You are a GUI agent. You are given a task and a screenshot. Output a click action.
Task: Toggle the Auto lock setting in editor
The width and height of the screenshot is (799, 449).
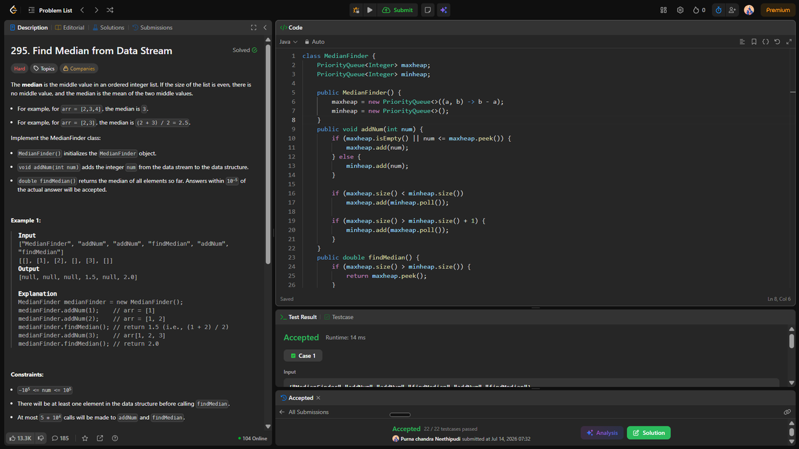314,42
